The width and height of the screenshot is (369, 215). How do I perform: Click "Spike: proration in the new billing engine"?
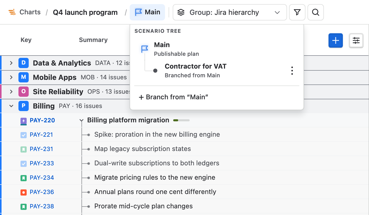pyautogui.click(x=157, y=135)
